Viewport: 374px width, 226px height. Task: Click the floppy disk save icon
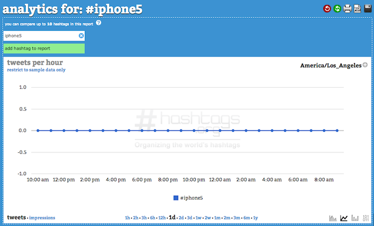tap(368, 8)
